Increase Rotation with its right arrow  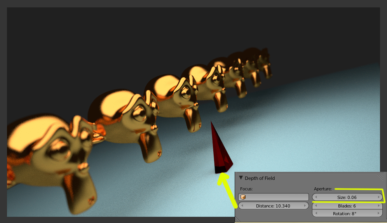(x=379, y=213)
